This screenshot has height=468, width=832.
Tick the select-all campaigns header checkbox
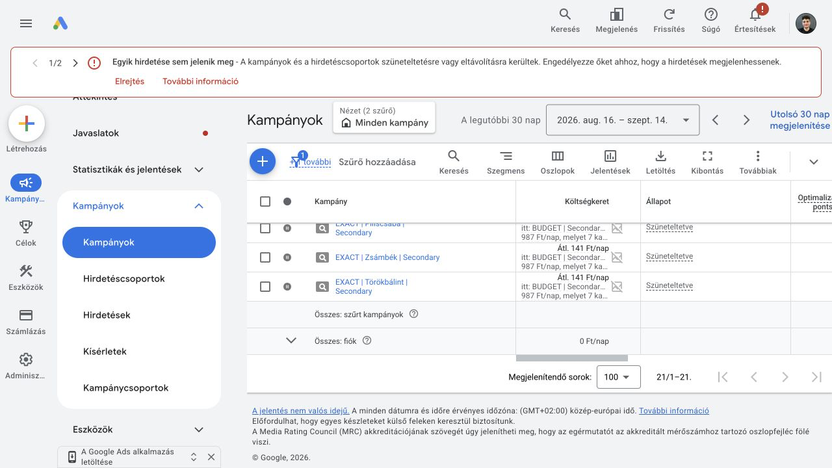point(265,201)
